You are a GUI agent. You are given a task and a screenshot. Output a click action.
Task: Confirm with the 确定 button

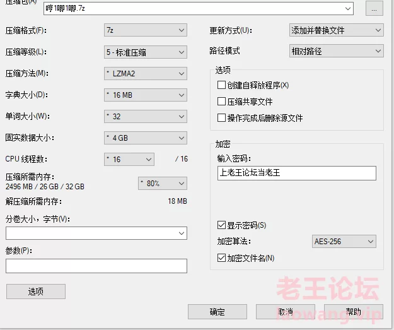217,312
